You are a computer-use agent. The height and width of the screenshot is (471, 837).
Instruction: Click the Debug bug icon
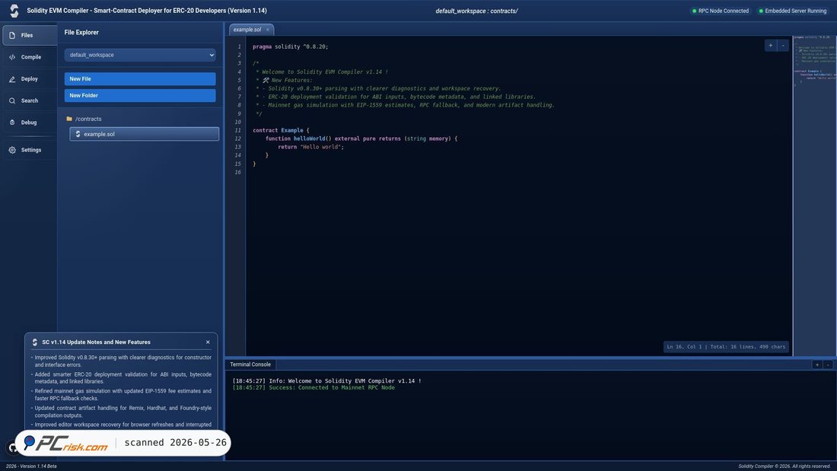(12, 123)
